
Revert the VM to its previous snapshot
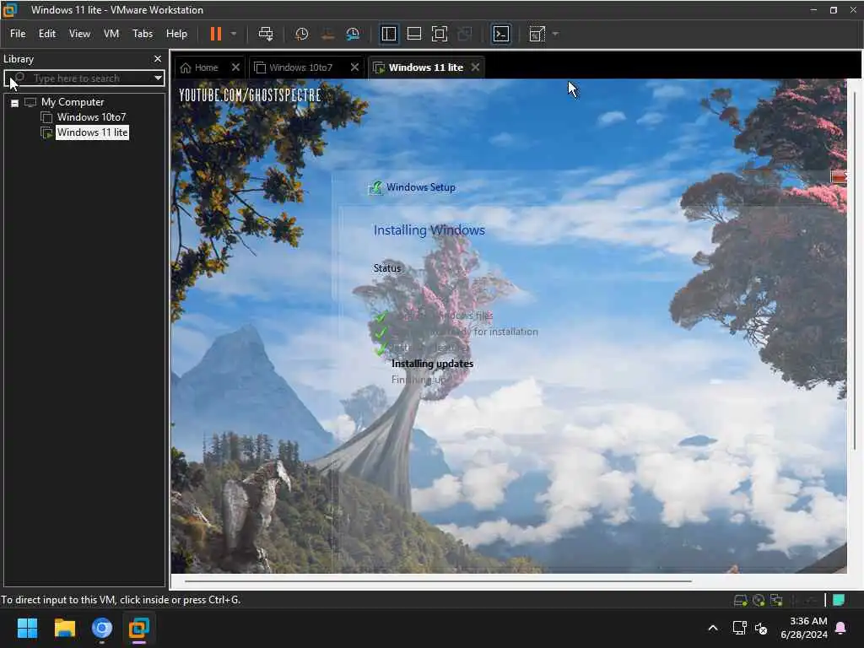(x=327, y=34)
